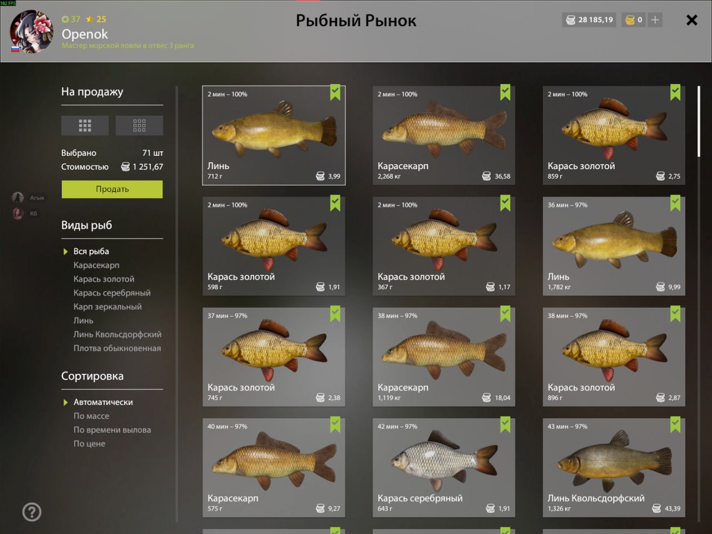
Task: Click the gold coin balance icon
Action: coord(630,20)
